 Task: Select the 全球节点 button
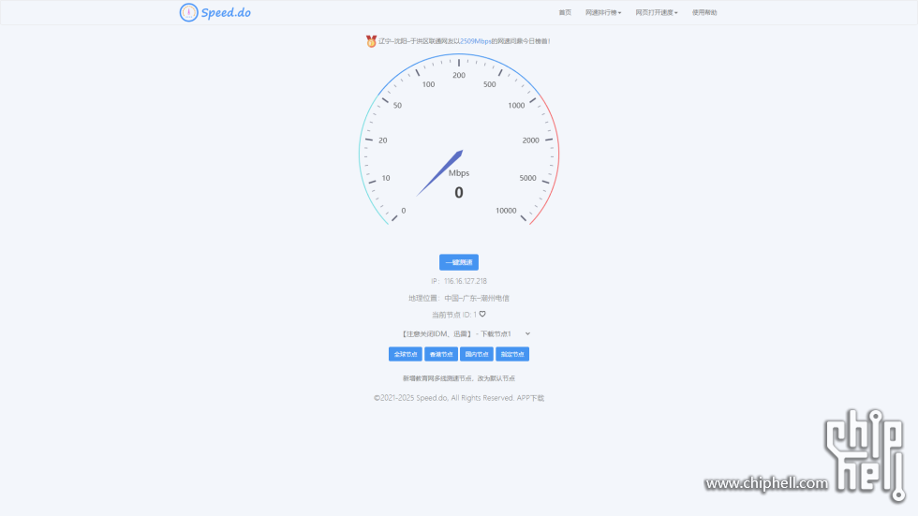click(405, 354)
